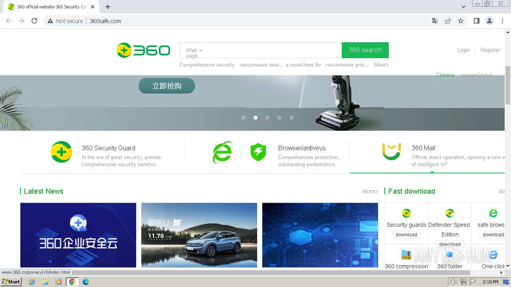Click More> next to Latest News
This screenshot has height=287, width=511.
pyautogui.click(x=370, y=191)
